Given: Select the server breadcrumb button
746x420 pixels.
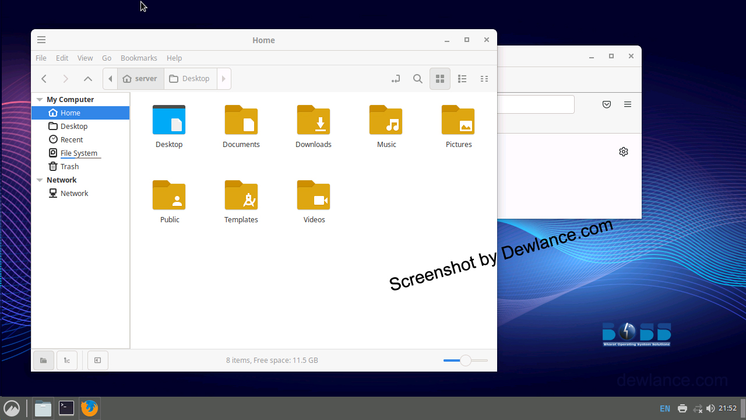Looking at the screenshot, I should [x=140, y=79].
